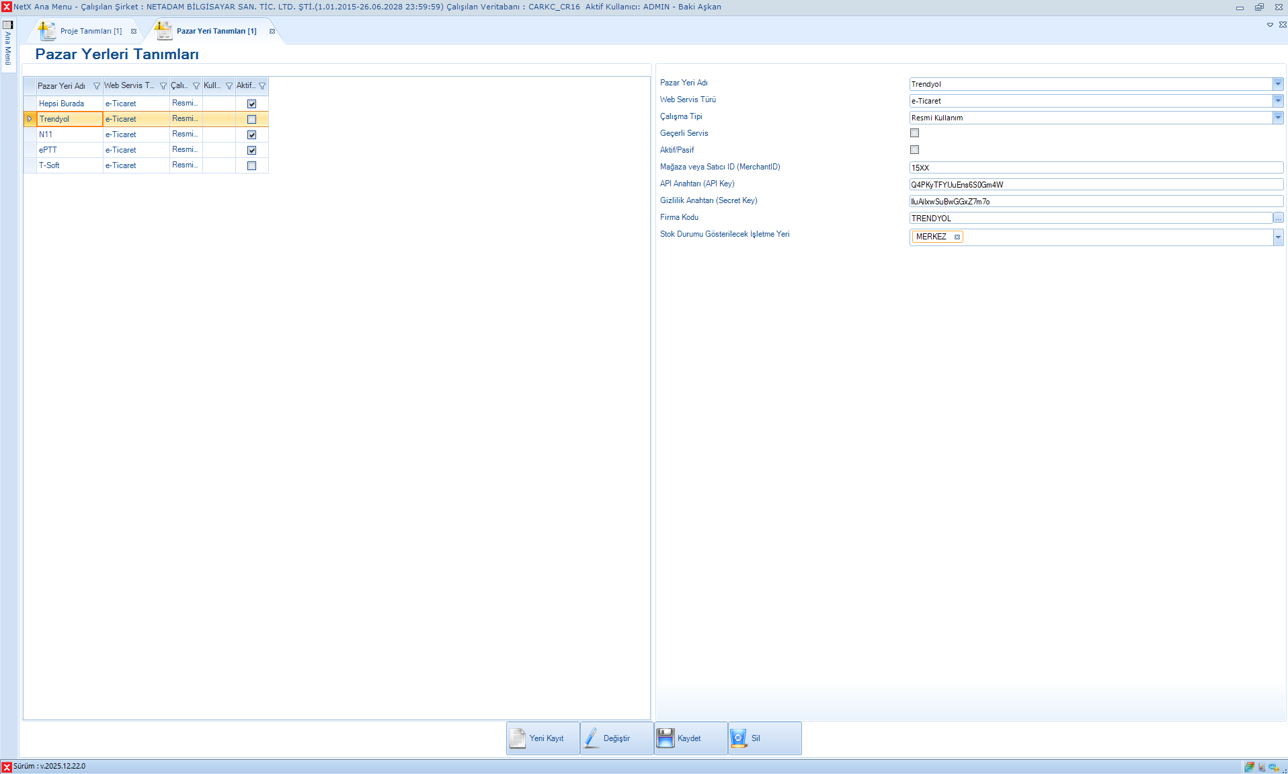Click the filter icon on Kull.. column
The image size is (1288, 774).
click(229, 86)
